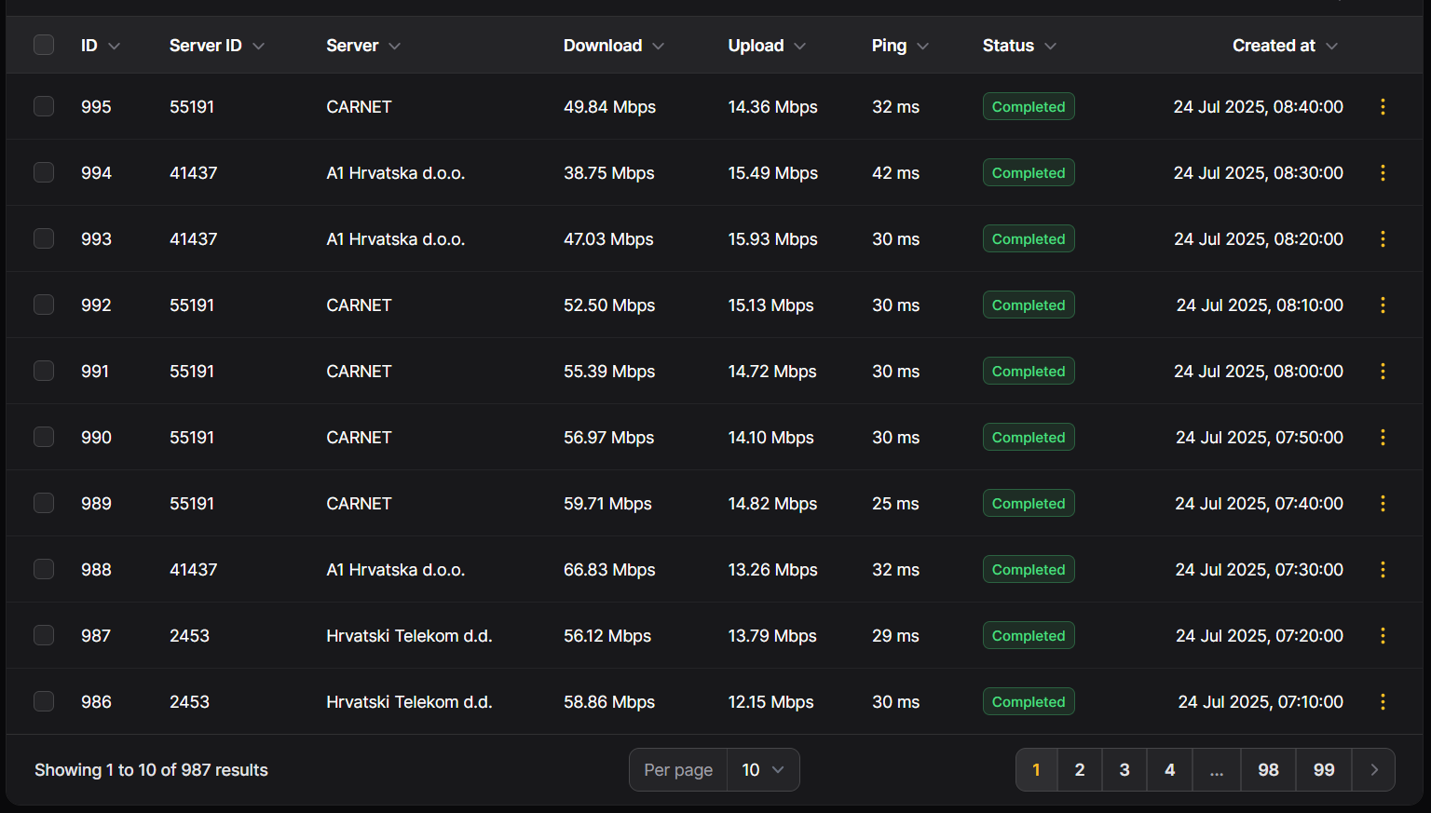Click download value 49.84 Mbps
Screen dimensions: 1431x813
(x=609, y=107)
